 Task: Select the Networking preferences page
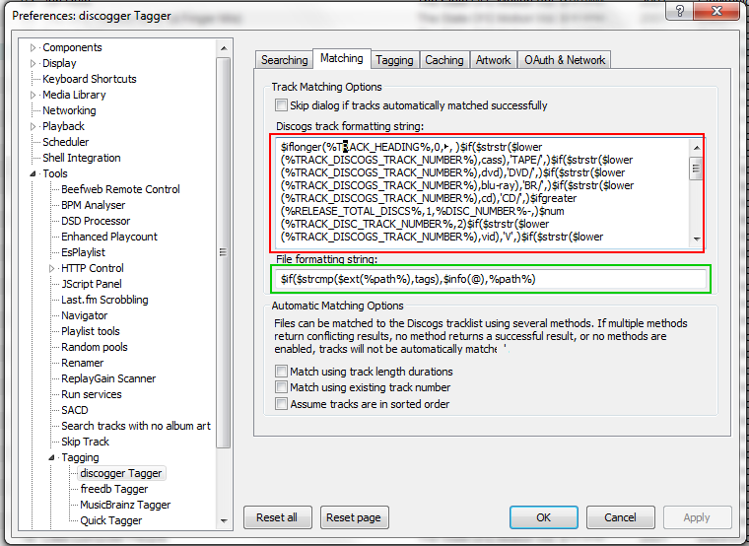(x=69, y=110)
